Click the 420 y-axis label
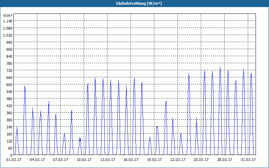The height and width of the screenshot is (168, 269). click(x=9, y=106)
